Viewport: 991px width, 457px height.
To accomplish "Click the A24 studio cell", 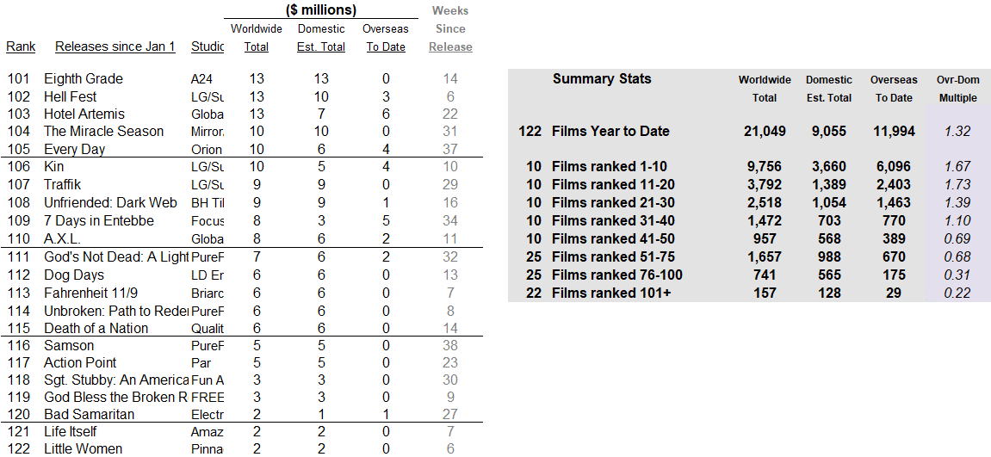I will pos(201,80).
